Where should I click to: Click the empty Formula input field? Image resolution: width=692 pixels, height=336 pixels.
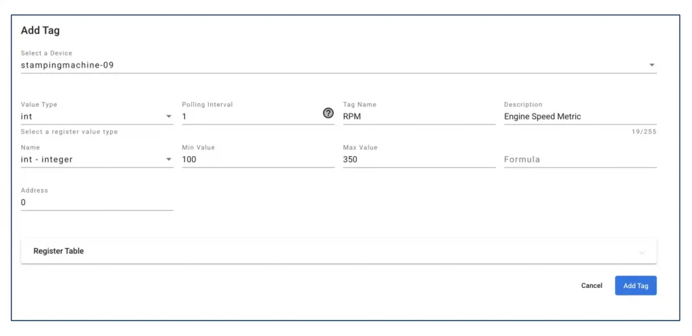coord(580,160)
